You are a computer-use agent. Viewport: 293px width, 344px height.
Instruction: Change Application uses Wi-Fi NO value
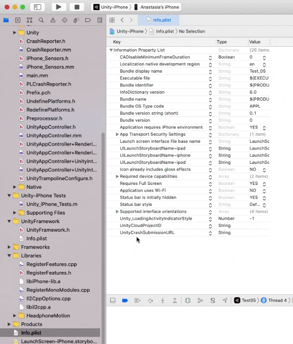(x=264, y=191)
